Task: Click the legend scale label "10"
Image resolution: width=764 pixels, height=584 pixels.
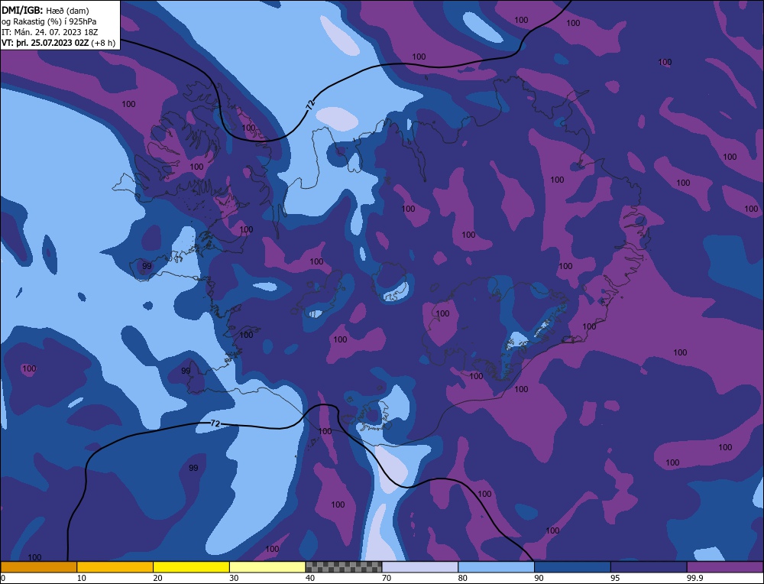Action: pyautogui.click(x=81, y=578)
